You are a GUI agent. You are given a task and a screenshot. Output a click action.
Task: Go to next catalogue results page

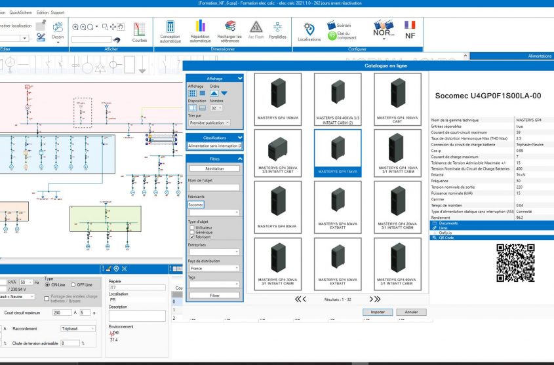point(372,299)
